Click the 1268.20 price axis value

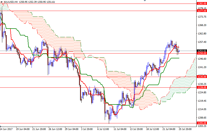point(202,25)
